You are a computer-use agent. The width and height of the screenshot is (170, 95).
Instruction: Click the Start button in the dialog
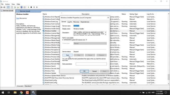(x=67, y=55)
